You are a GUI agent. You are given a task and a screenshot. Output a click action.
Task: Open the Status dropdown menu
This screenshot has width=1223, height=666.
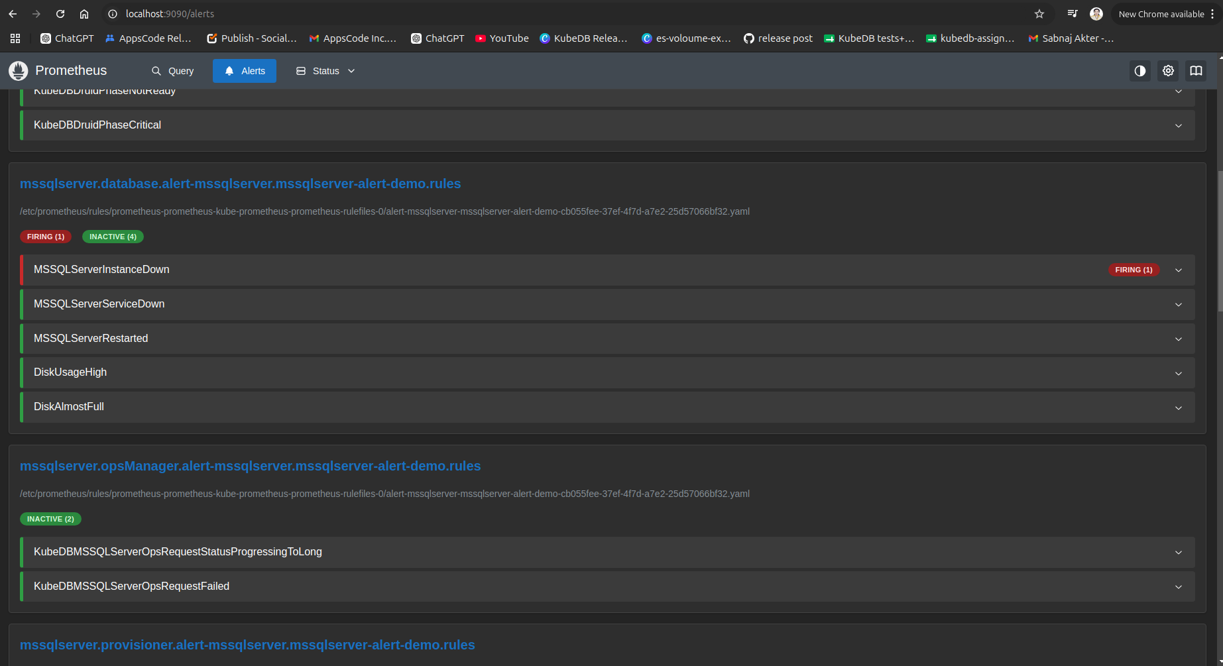[325, 71]
